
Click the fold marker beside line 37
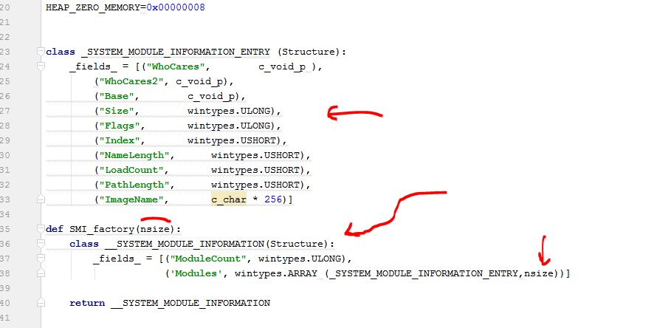tap(42, 259)
